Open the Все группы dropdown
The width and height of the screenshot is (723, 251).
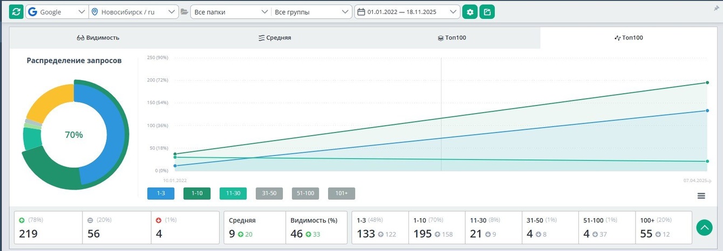click(x=311, y=12)
